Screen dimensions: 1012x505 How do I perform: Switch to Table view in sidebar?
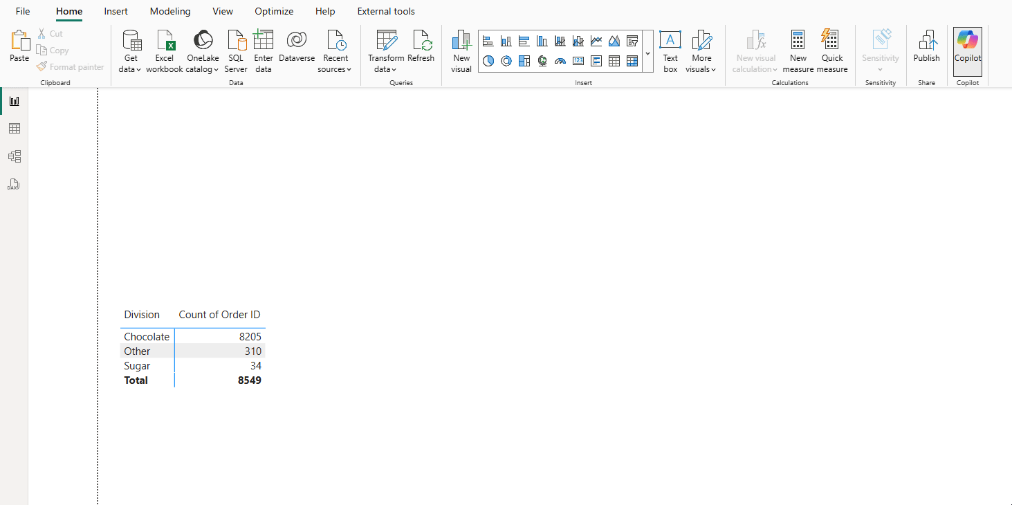click(x=14, y=129)
